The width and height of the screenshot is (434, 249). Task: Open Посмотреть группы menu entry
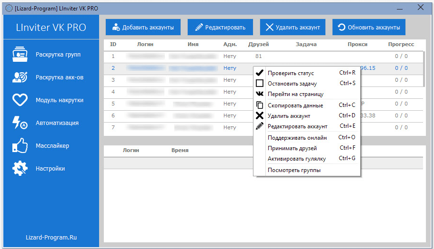(x=294, y=170)
